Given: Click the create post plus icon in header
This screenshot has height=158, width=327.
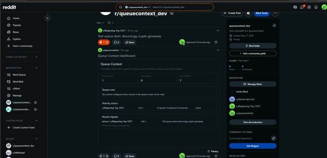Looking at the screenshot, I should [x=309, y=7].
